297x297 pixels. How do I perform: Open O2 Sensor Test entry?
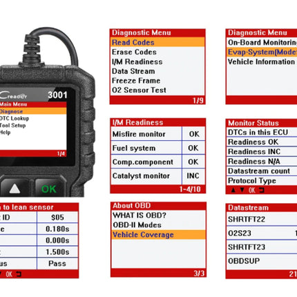(139, 90)
